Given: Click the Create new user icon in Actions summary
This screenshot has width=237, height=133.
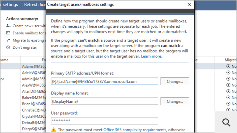Looking at the screenshot, I should coord(9,26).
